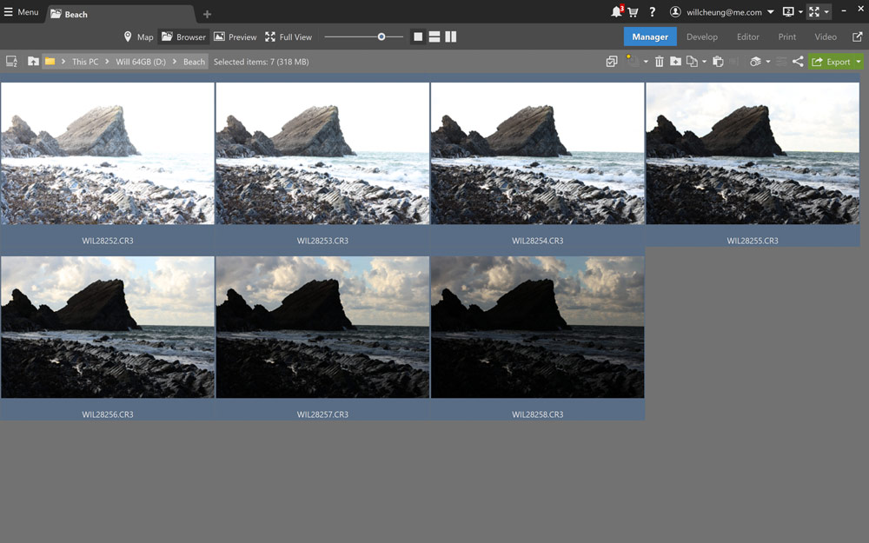The height and width of the screenshot is (543, 869).
Task: Select thumbnail WIL28257.CR3
Action: click(322, 327)
